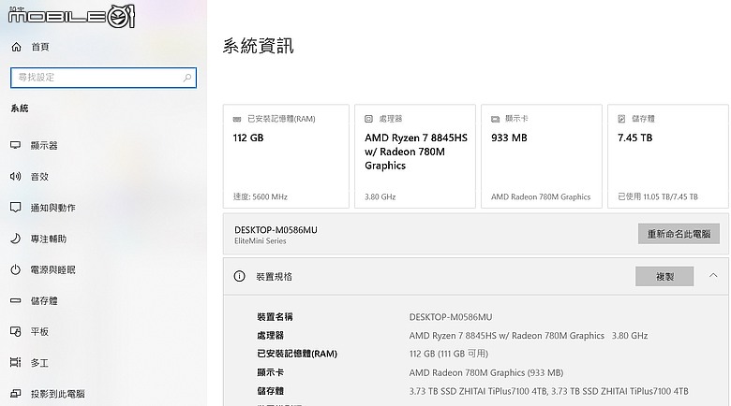Click the Home icon in the sidebar

pos(16,47)
